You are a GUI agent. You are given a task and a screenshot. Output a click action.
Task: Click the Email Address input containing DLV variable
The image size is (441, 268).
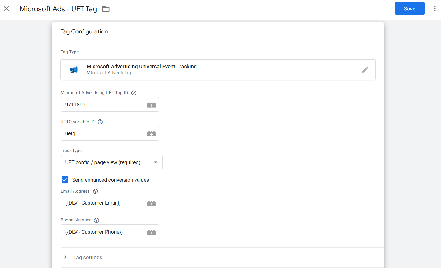click(102, 203)
